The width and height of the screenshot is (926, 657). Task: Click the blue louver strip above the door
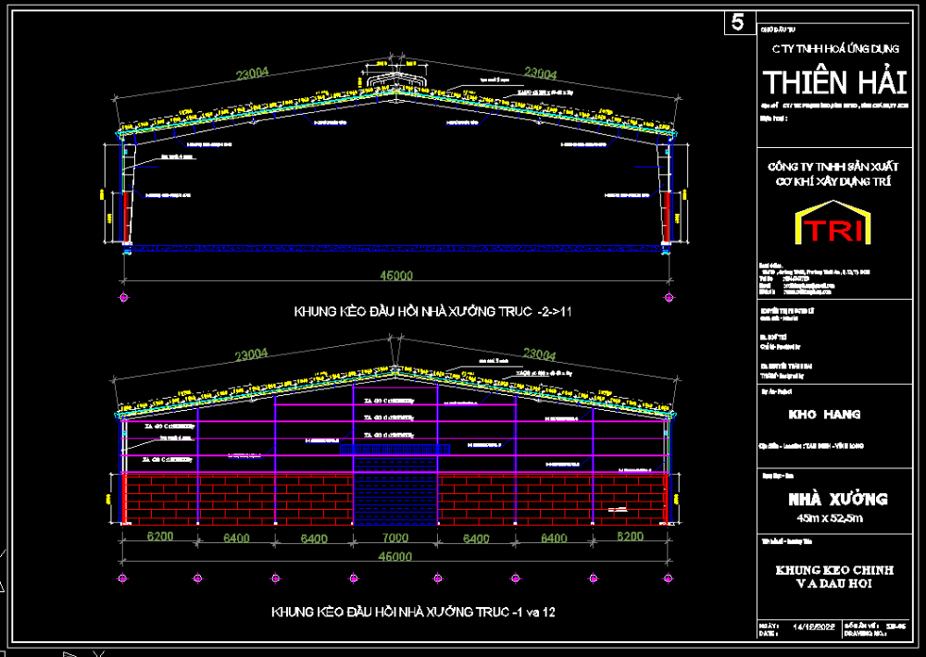tap(395, 449)
